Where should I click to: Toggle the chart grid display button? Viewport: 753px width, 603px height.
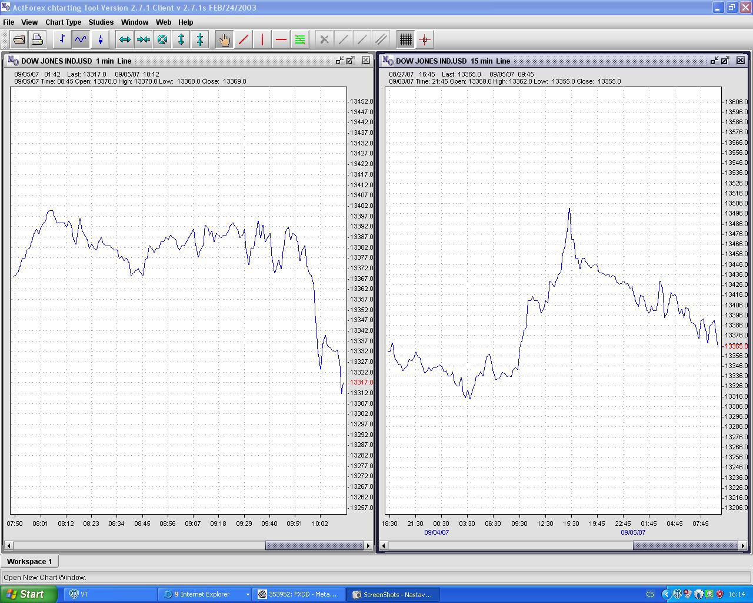[x=406, y=39]
